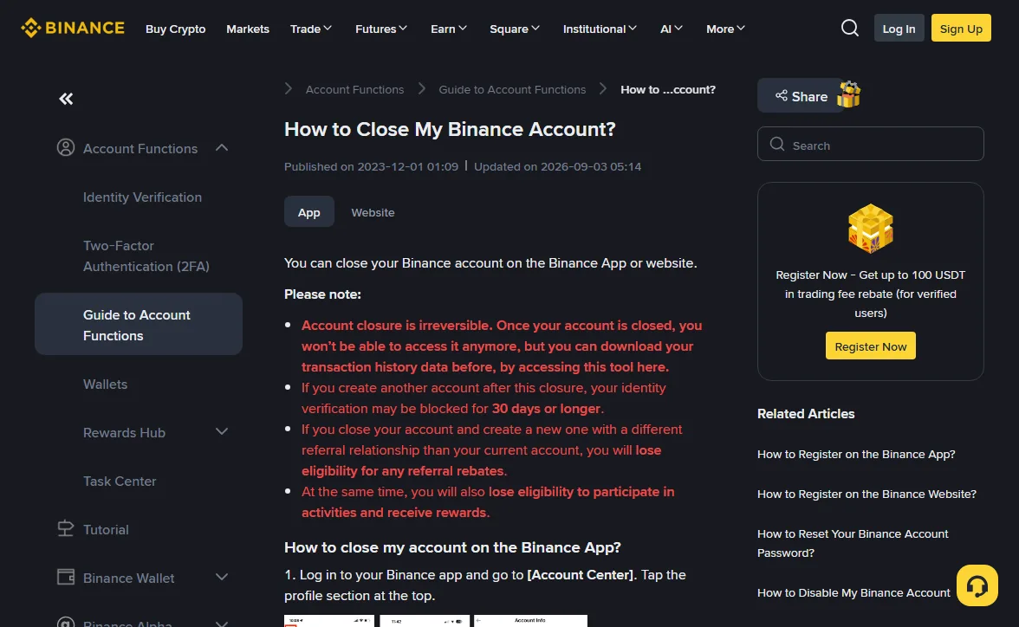Click the yellow gift box promo image
1019x627 pixels.
point(870,228)
